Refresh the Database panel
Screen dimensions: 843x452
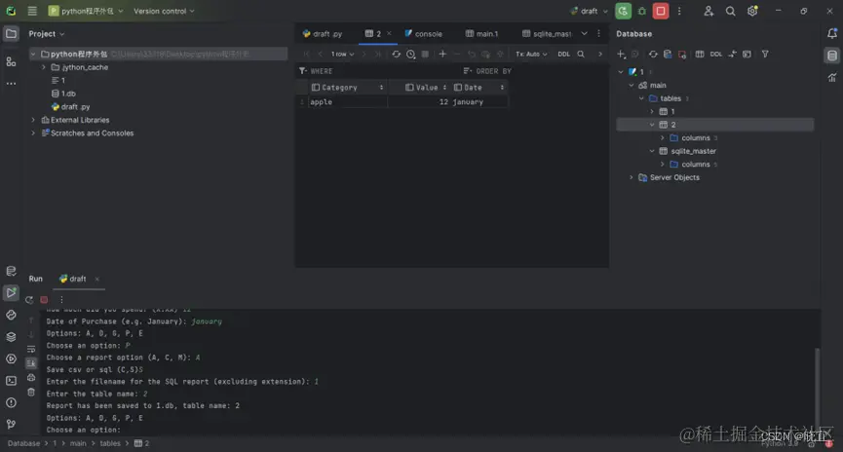(653, 54)
